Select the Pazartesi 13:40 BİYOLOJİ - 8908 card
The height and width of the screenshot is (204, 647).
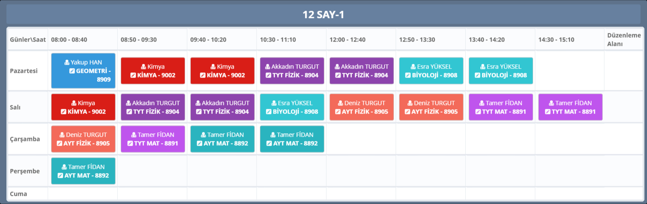[501, 71]
